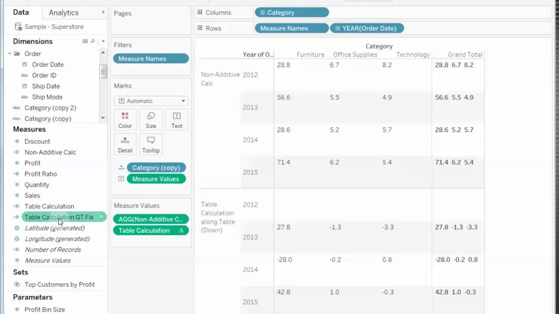Click the Table Calculation along Table (Down) label
The width and height of the screenshot is (559, 314).
(x=218, y=217)
